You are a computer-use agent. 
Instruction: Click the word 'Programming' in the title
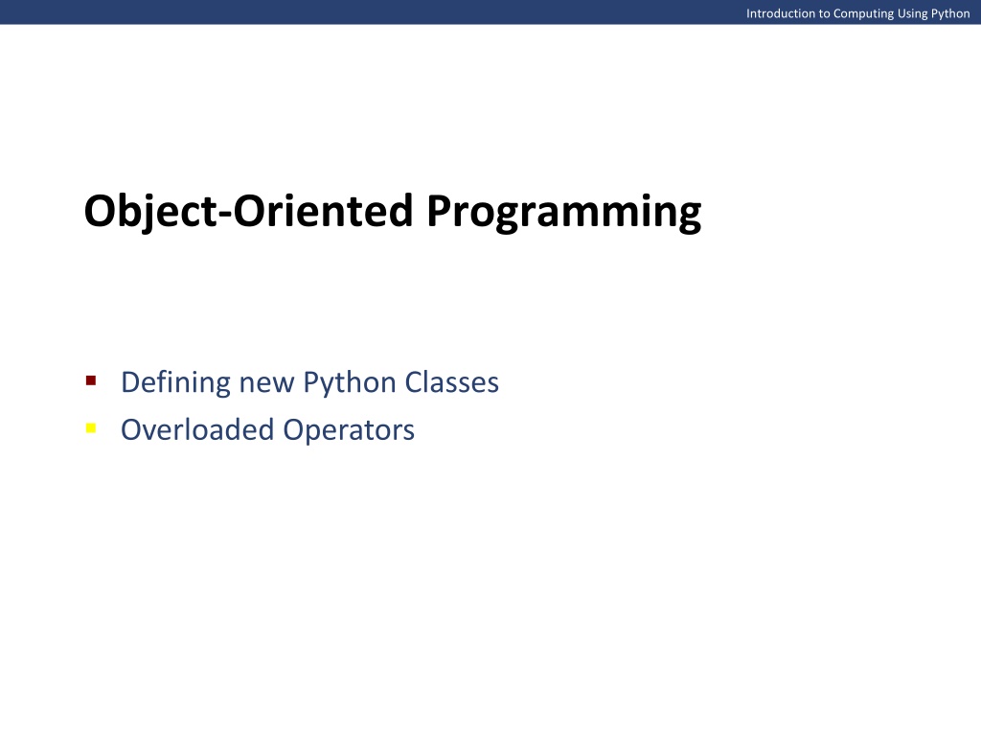click(563, 213)
